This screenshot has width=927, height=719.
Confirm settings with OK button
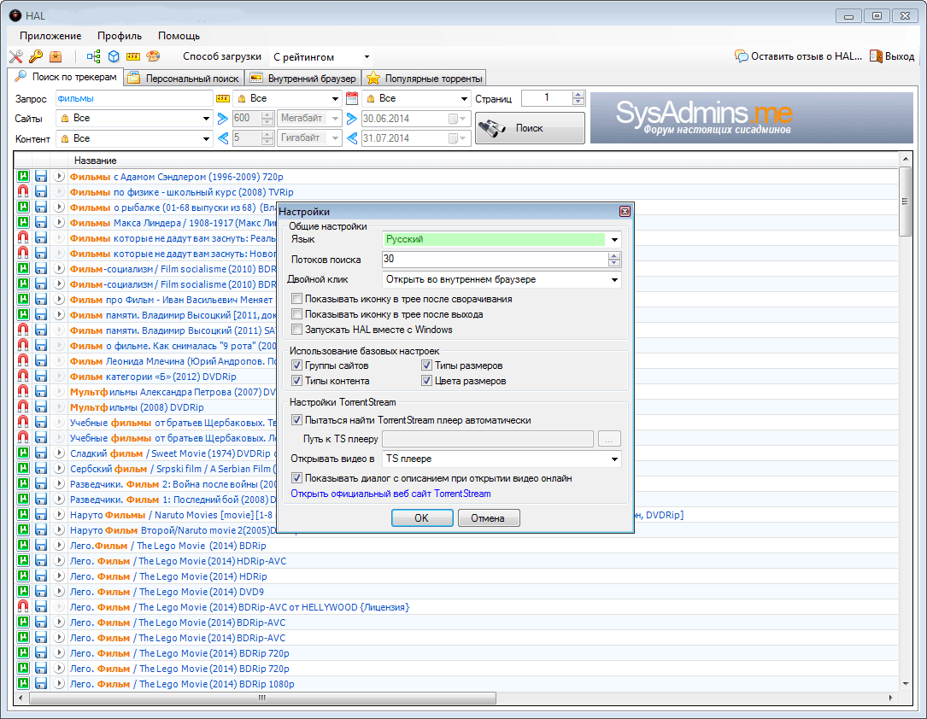(x=422, y=518)
